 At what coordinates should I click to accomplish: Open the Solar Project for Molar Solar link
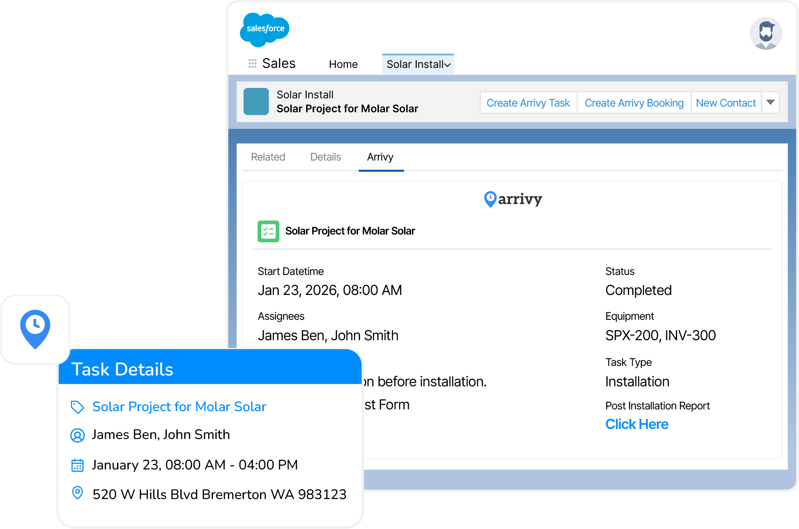[179, 407]
